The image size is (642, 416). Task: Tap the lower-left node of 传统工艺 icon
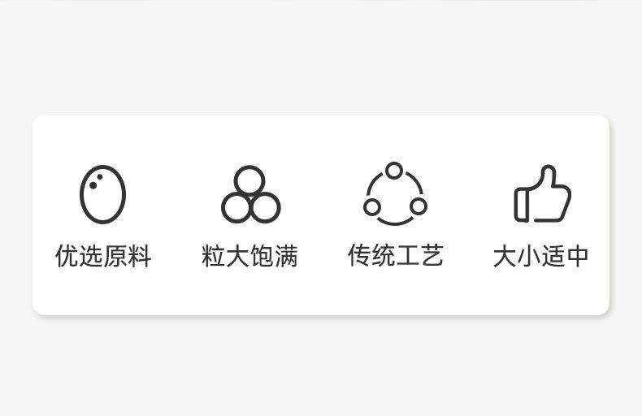(x=371, y=206)
